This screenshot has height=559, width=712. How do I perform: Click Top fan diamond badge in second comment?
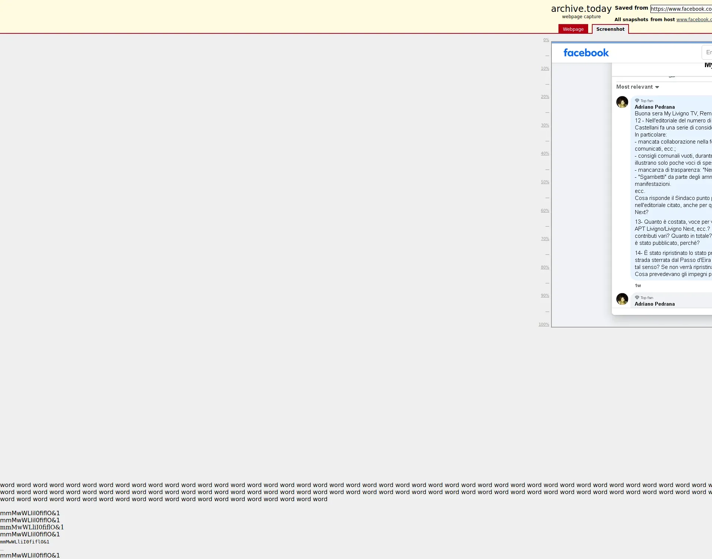(x=637, y=297)
